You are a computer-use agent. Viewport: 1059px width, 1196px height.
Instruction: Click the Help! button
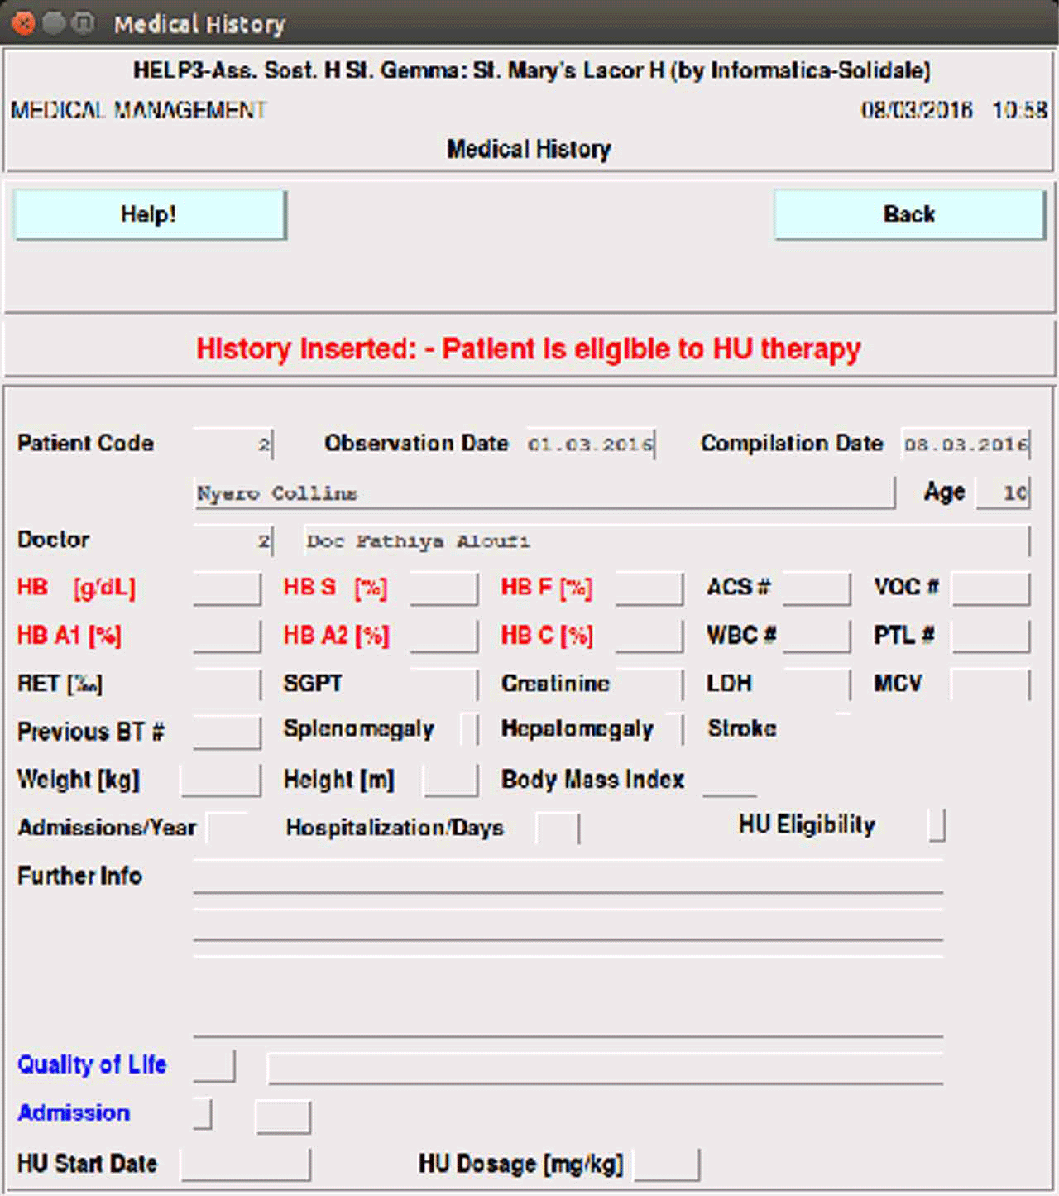click(x=150, y=215)
